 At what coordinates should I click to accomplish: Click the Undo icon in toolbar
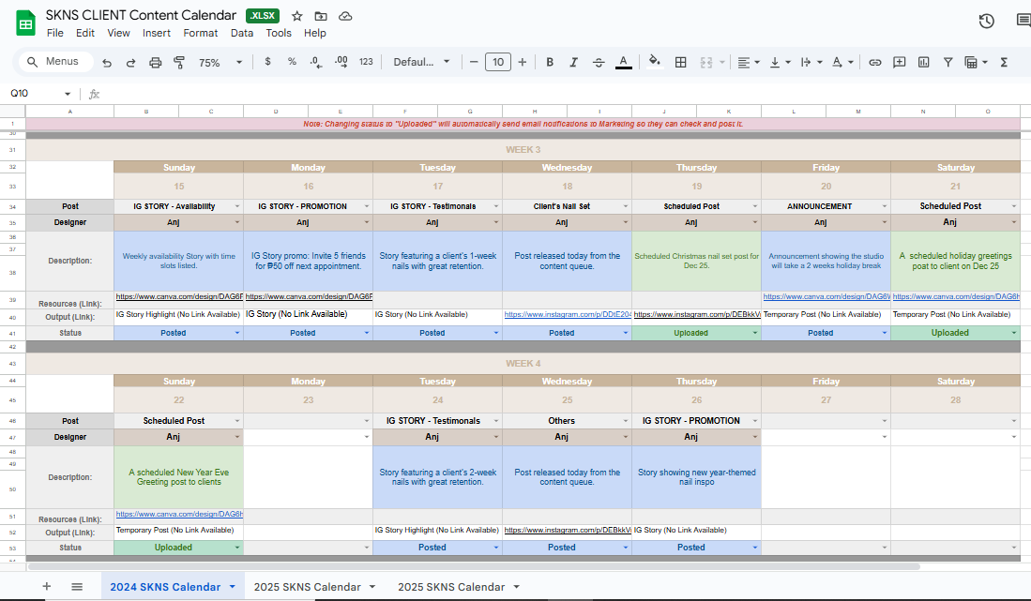[107, 62]
